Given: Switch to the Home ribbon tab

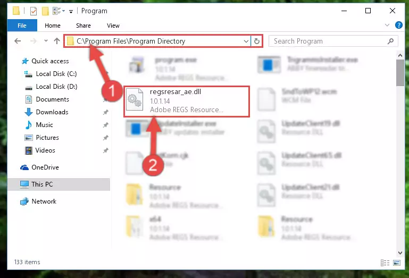Looking at the screenshot, I should 53,26.
